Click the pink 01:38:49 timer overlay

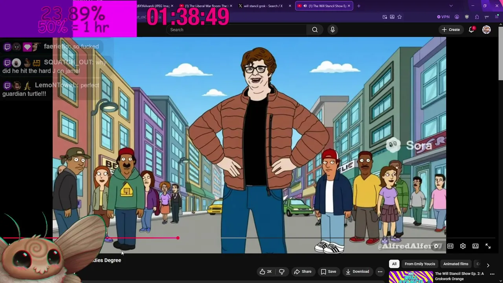(188, 17)
